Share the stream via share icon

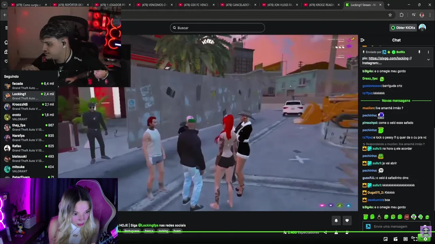[x=325, y=232]
